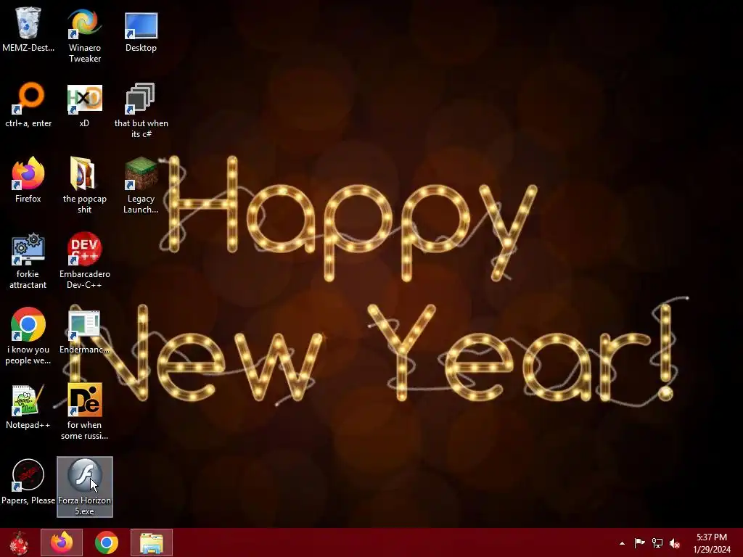Select 'the popcap shit' folder icon
Screen dimensions: 743x557
click(x=83, y=173)
